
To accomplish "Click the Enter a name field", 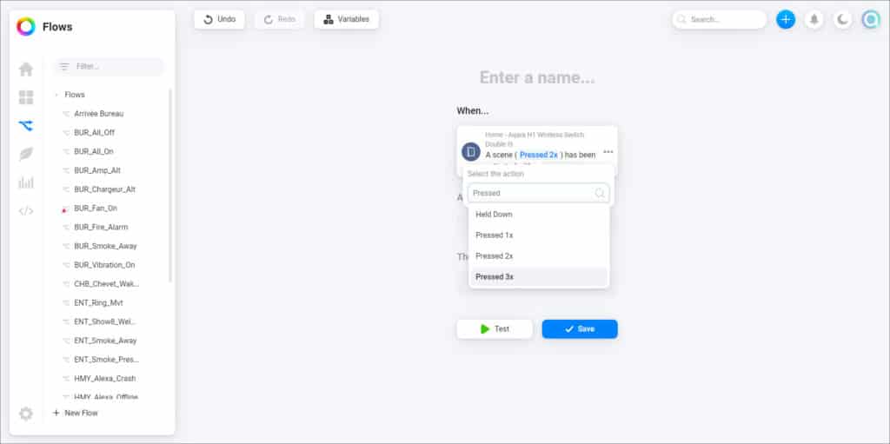I will coord(537,77).
